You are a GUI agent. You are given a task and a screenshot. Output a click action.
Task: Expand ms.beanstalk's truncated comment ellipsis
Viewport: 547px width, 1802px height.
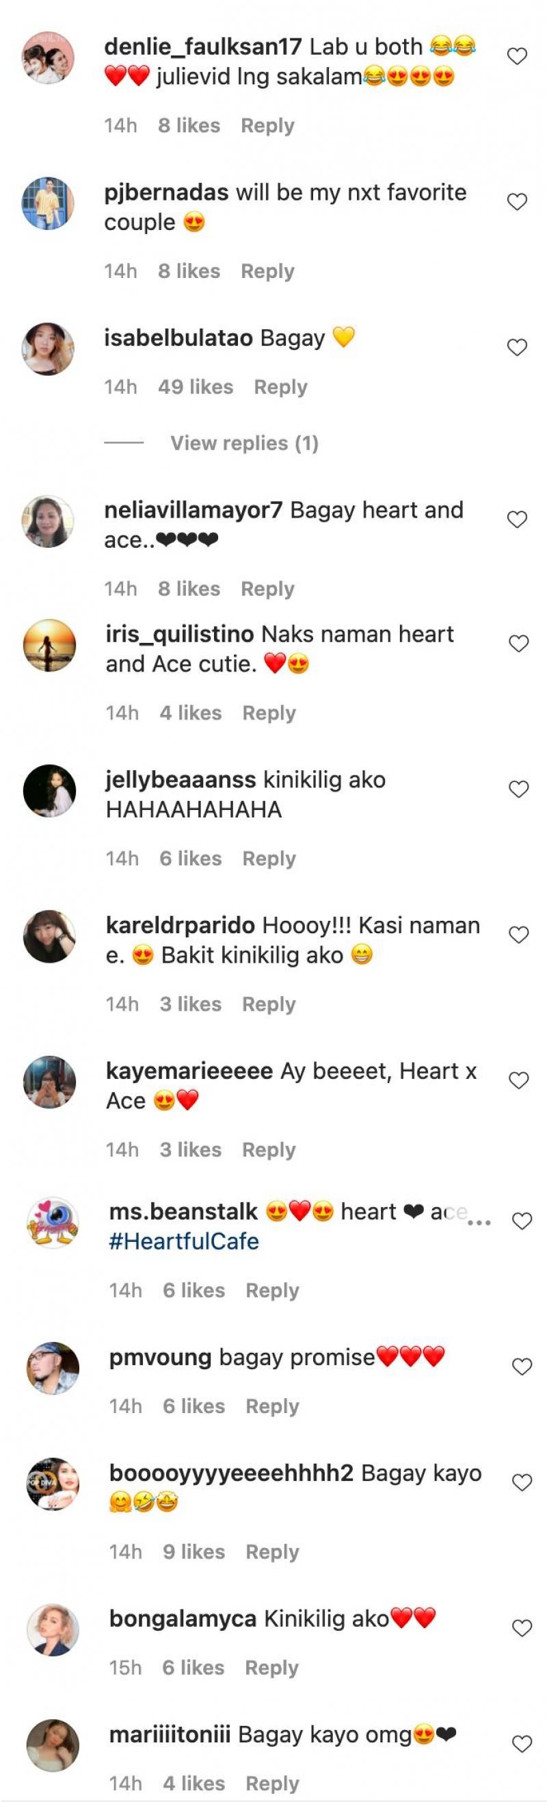[x=479, y=1222]
